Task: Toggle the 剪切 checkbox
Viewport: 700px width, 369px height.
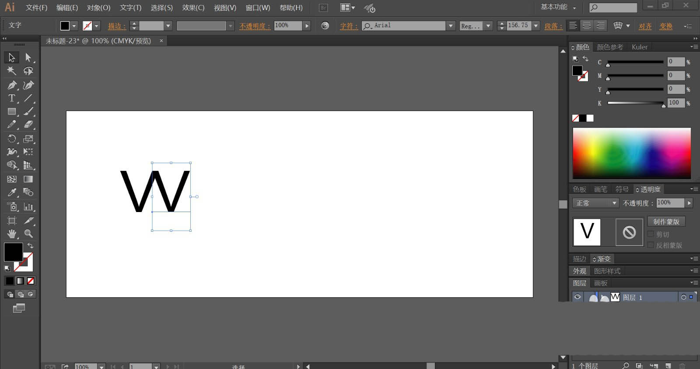Action: [x=651, y=234]
